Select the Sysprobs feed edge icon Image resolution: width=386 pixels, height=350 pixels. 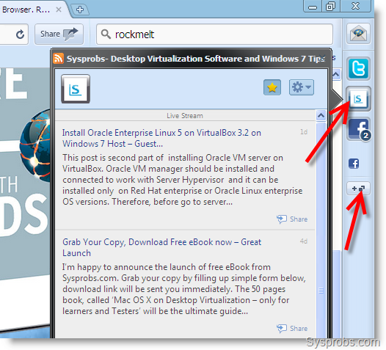pos(358,99)
